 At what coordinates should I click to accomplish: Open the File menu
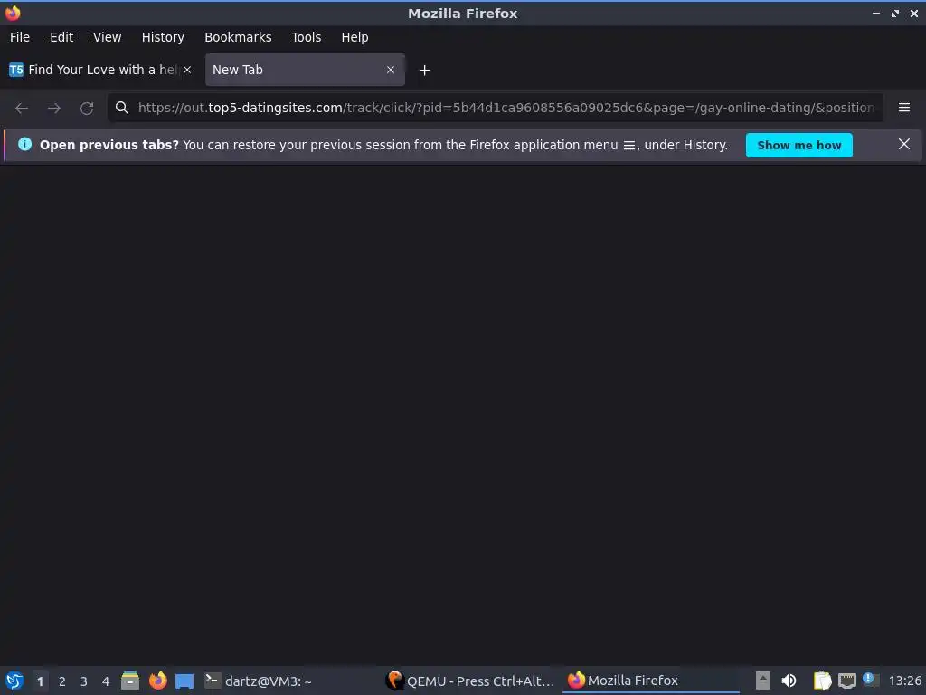pos(20,37)
